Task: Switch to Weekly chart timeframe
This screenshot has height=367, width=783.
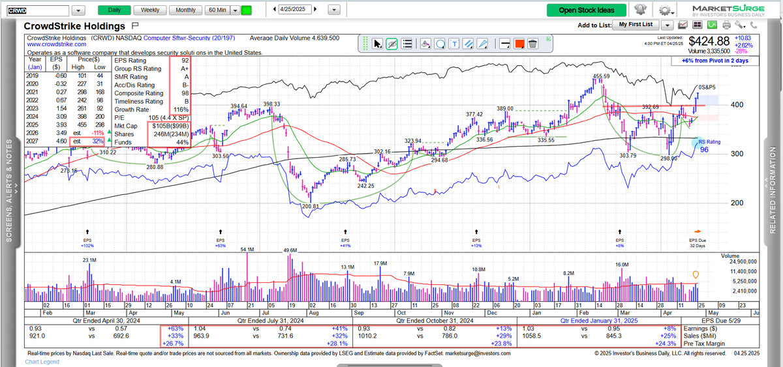Action: [150, 10]
